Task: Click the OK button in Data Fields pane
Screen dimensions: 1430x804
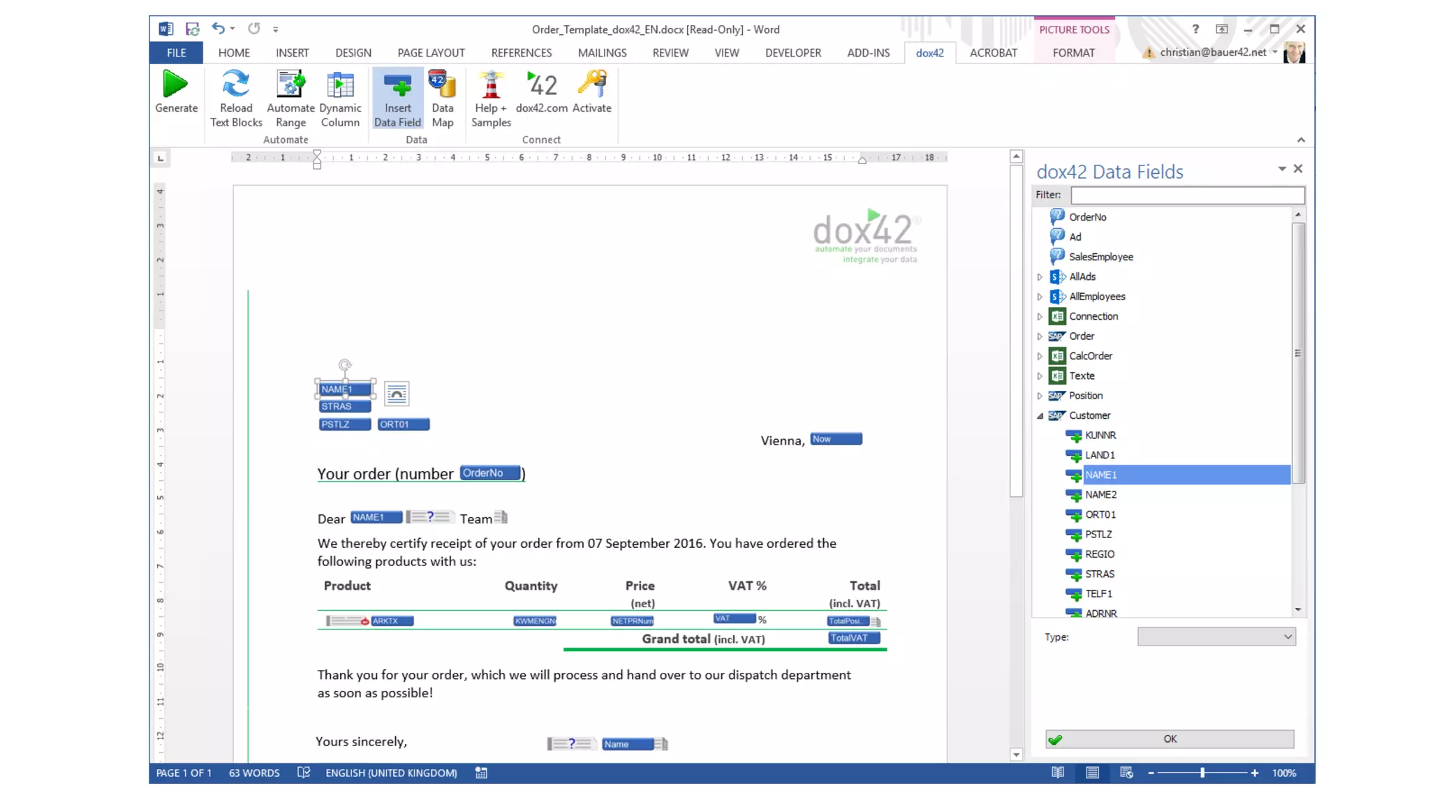Action: coord(1170,739)
